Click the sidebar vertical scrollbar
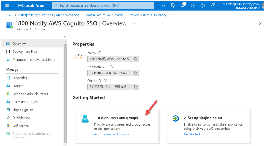 65,93
